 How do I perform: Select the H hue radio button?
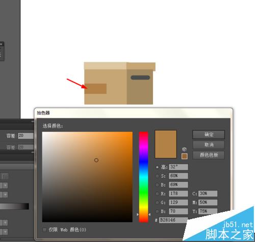157,167
